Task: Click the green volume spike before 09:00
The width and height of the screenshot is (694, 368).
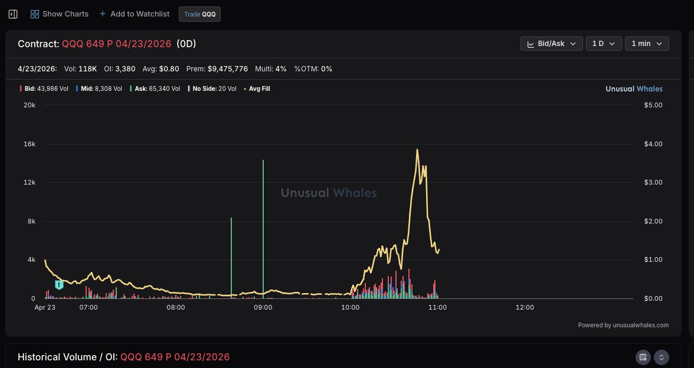Action: tap(231, 258)
